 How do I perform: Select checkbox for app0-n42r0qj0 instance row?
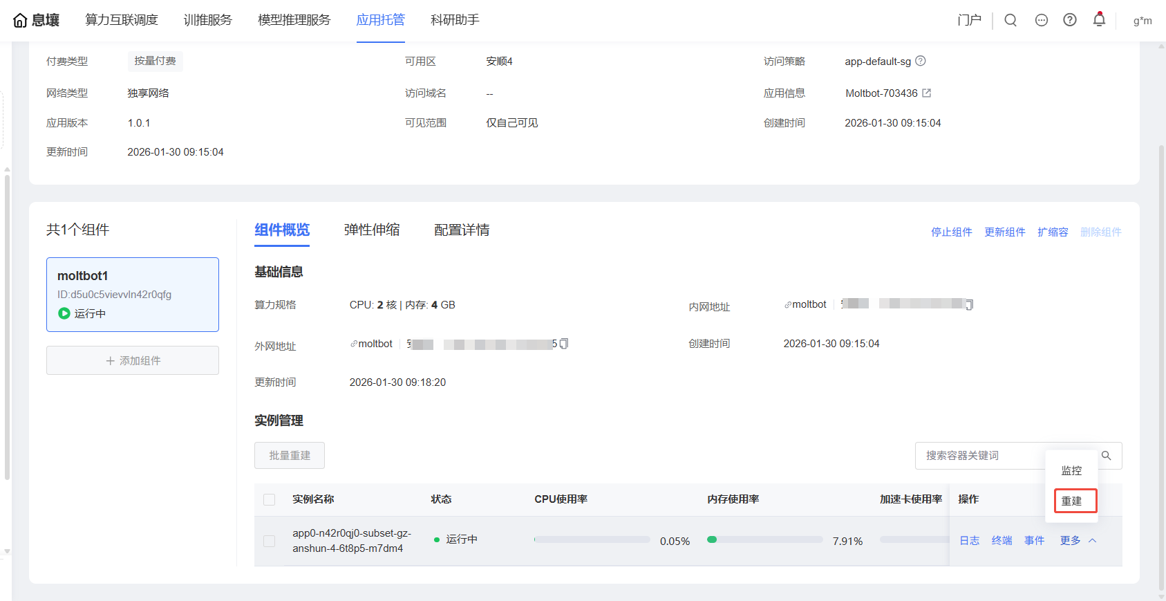pos(270,541)
